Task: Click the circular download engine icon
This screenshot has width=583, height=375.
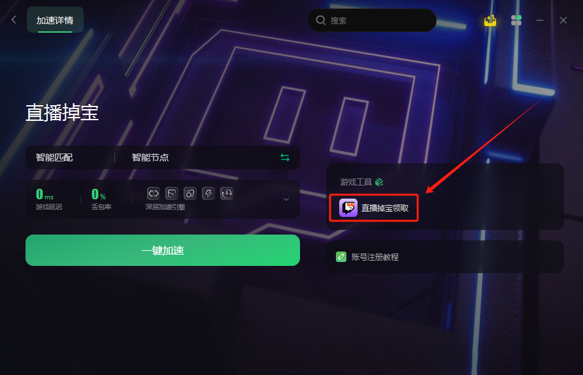Action: [x=227, y=193]
